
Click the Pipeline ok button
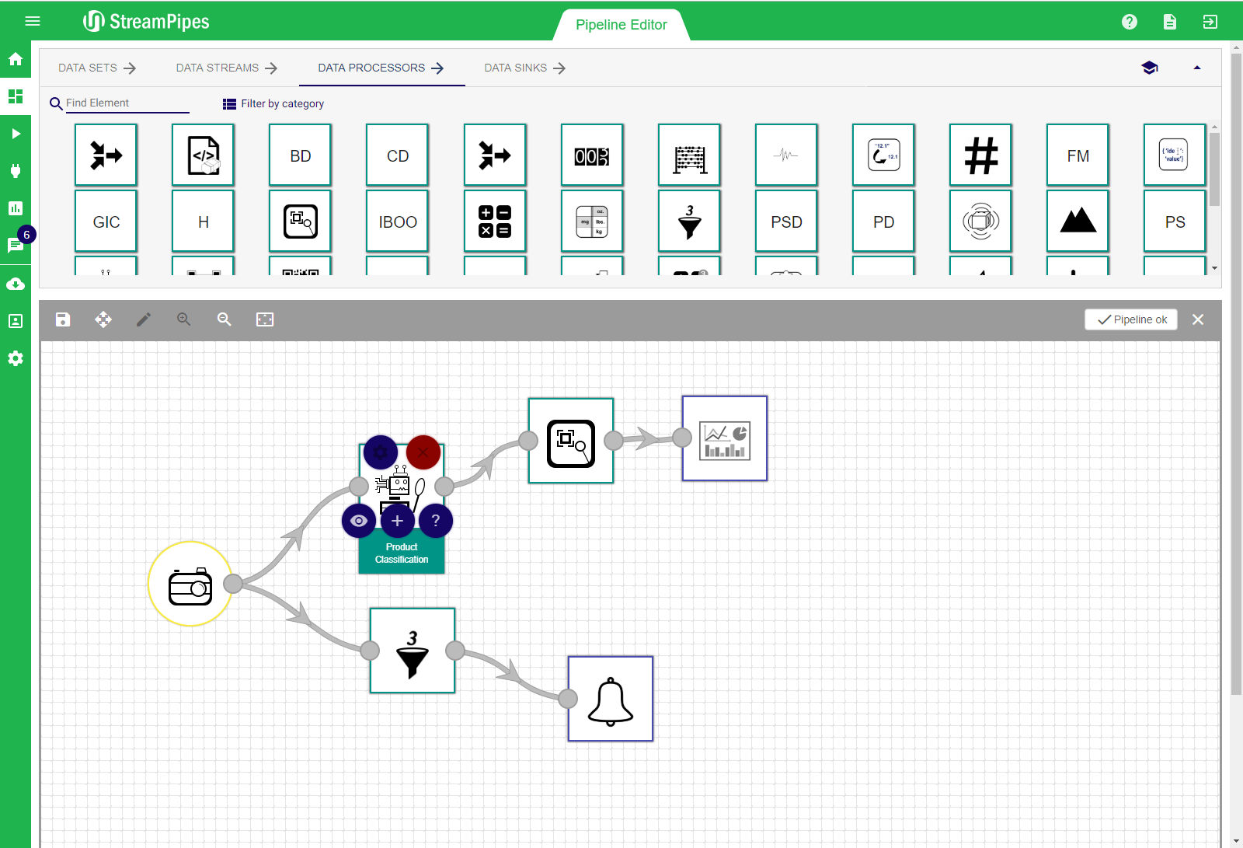[x=1131, y=319]
